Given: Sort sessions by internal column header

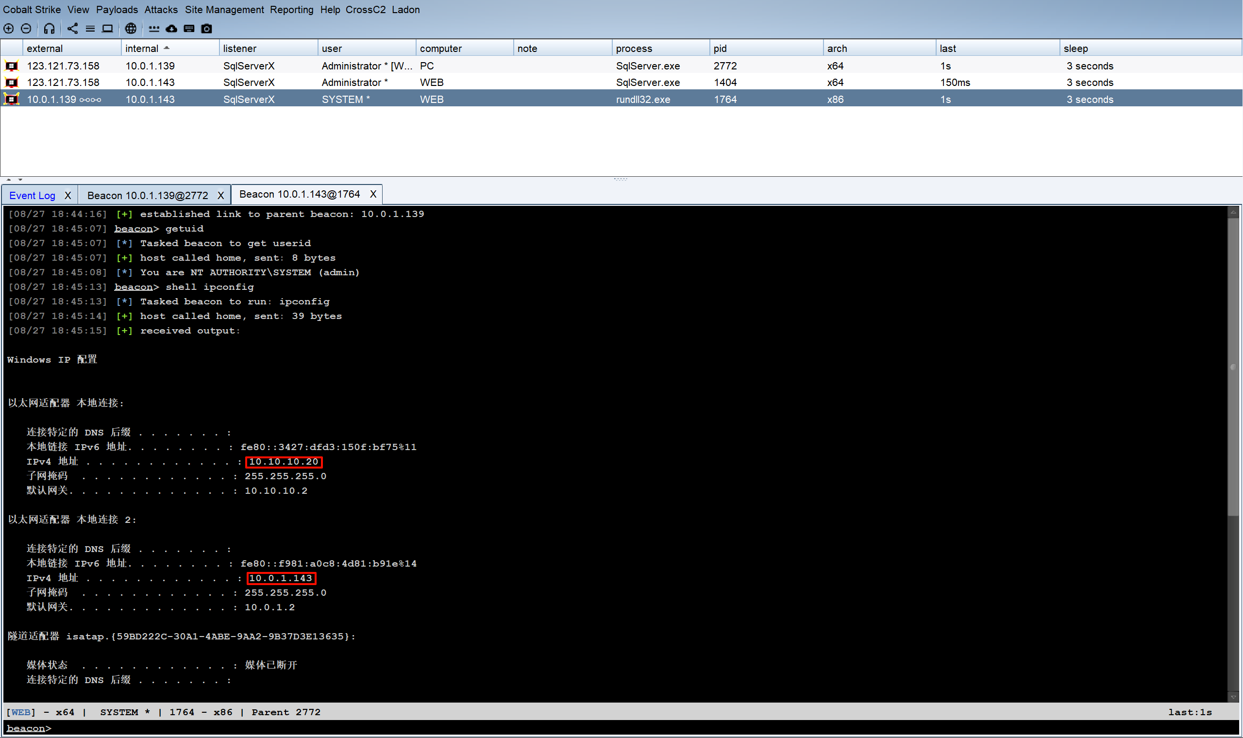Looking at the screenshot, I should (x=142, y=49).
